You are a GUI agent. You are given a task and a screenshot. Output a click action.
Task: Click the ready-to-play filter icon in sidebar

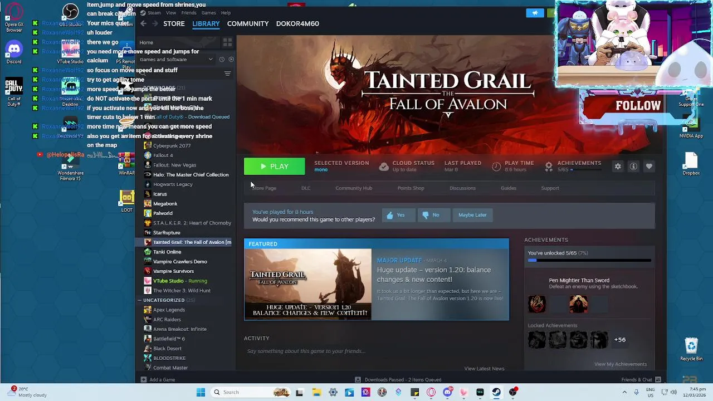(x=231, y=60)
